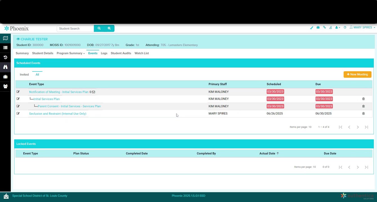This screenshot has width=377, height=202.
Task: Open the map icon in left sidebar
Action: coord(5,38)
